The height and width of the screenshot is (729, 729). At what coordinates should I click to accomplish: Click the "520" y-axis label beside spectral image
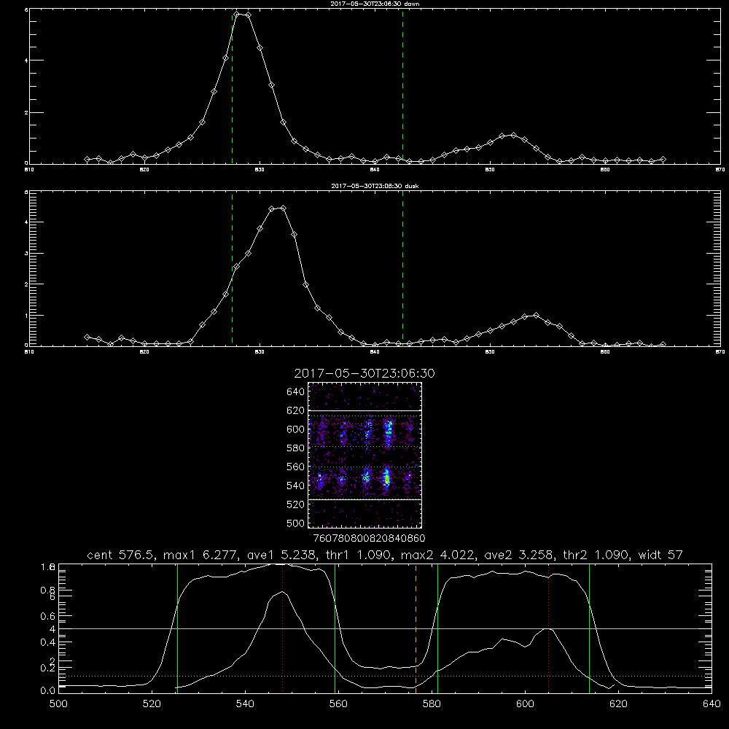click(295, 504)
